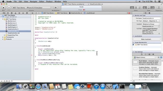
Task: Select JSonService.h in the navigator
Action: coord(12,21)
